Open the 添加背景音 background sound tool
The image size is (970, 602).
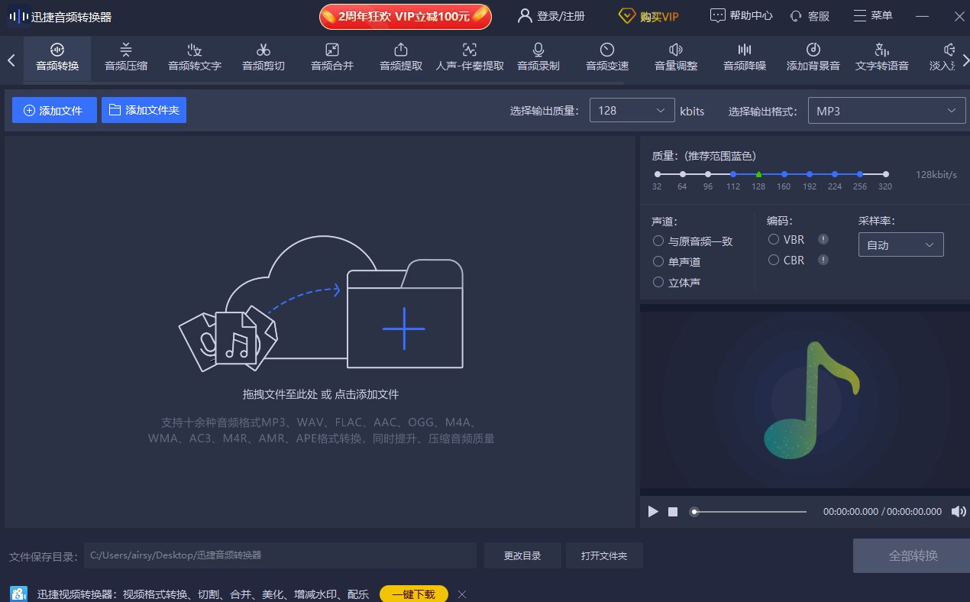813,57
